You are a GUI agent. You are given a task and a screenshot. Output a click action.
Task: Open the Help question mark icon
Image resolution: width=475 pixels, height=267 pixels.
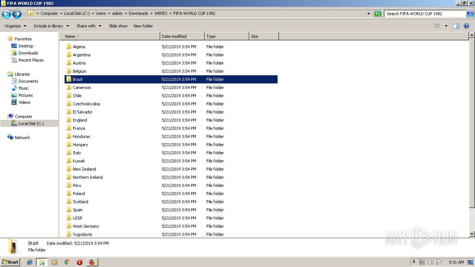tap(466, 26)
